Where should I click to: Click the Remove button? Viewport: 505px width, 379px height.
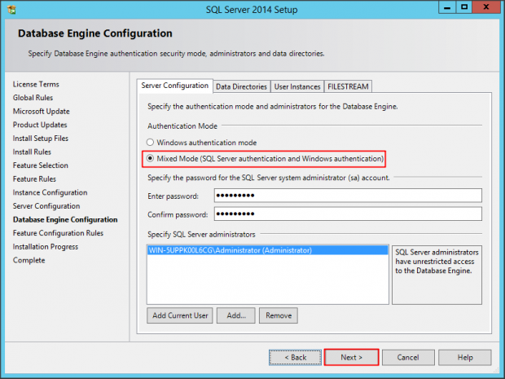279,315
